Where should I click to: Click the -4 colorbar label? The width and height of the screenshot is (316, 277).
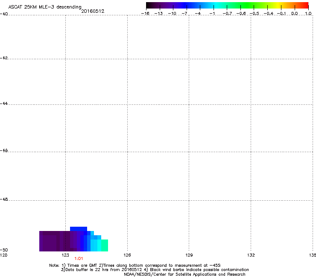point(198,14)
